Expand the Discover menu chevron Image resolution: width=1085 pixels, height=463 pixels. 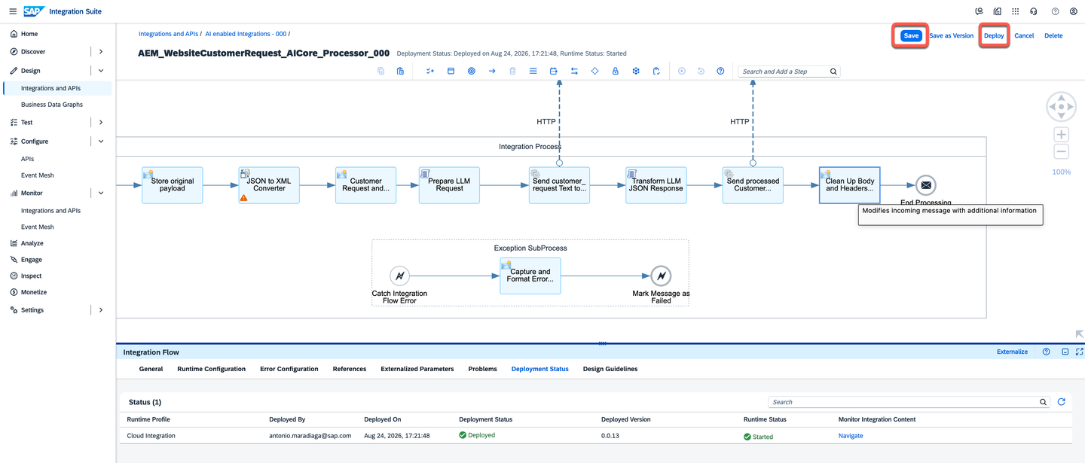pos(101,52)
